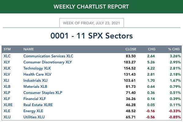
Task: Open the XLC symbol link
Action: pyautogui.click(x=7, y=56)
